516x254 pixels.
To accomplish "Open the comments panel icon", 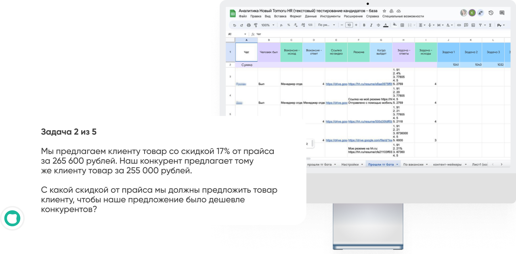I will tap(502, 13).
